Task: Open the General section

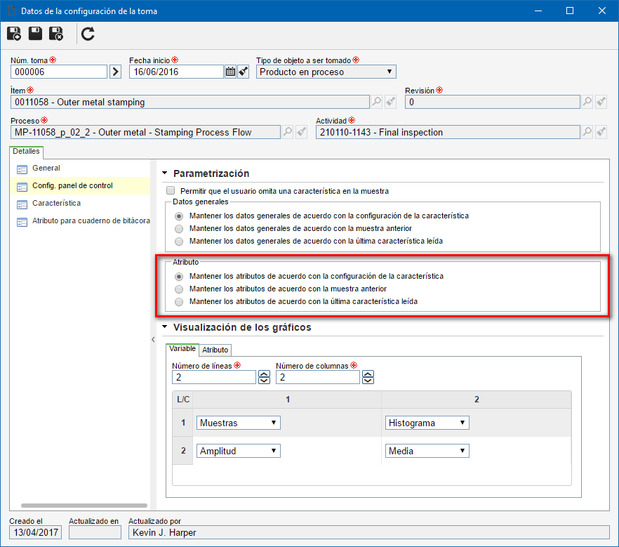Action: tap(46, 169)
